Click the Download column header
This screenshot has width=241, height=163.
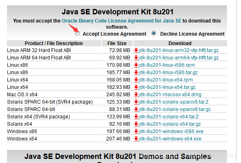(x=180, y=43)
